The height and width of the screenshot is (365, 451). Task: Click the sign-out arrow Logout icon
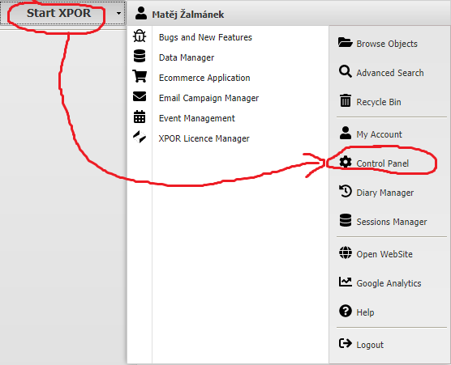(x=346, y=343)
